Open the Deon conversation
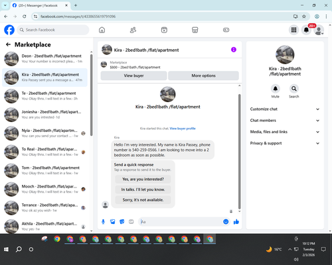The image size is (332, 265). pyautogui.click(x=44, y=59)
